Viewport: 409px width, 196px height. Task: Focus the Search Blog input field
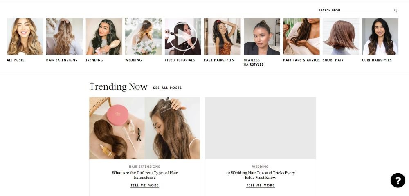[356, 11]
